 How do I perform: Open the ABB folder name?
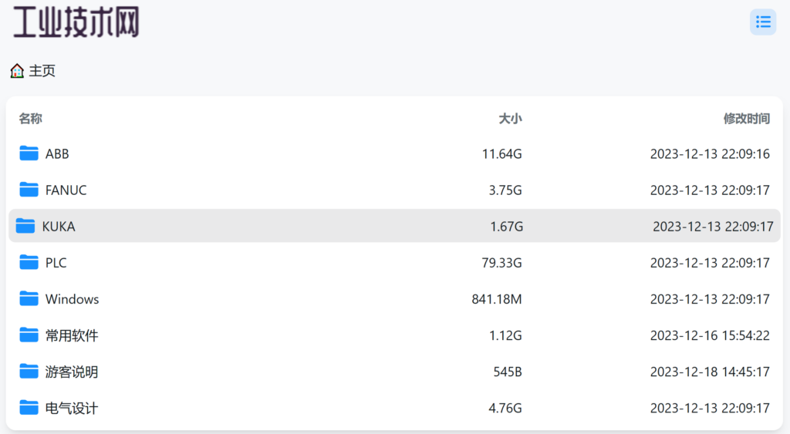pos(57,153)
